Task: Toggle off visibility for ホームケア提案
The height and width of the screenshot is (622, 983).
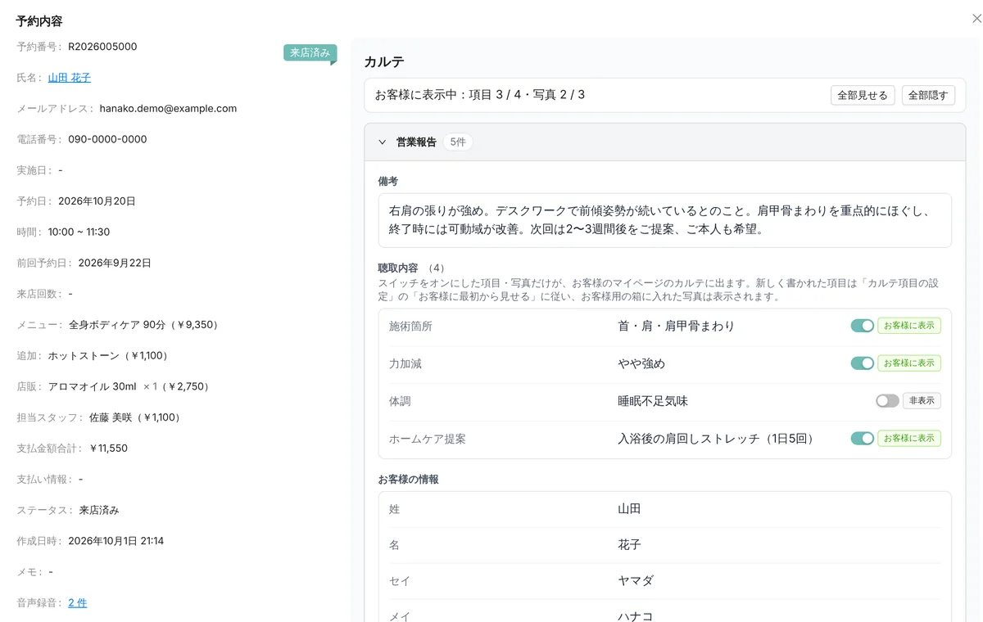Action: coord(862,439)
